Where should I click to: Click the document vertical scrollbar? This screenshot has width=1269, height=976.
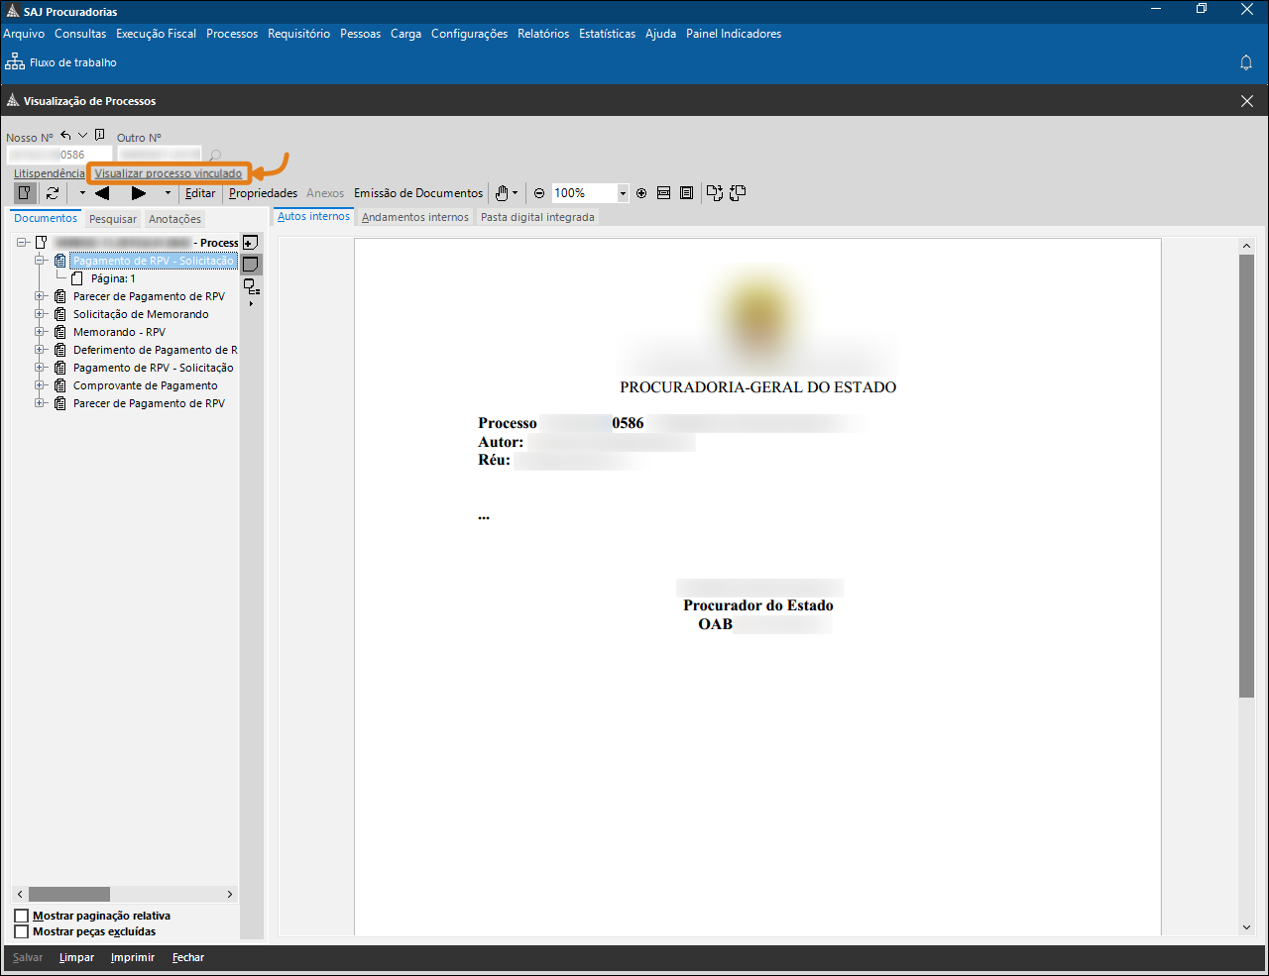(x=1246, y=476)
